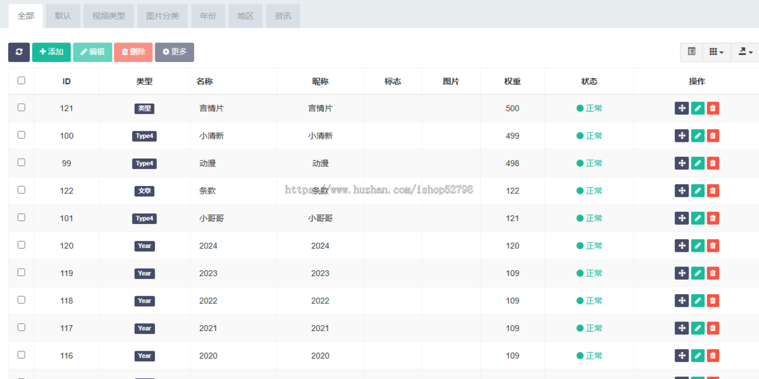This screenshot has height=379, width=759.
Task: Click the refresh icon button
Action: point(19,52)
